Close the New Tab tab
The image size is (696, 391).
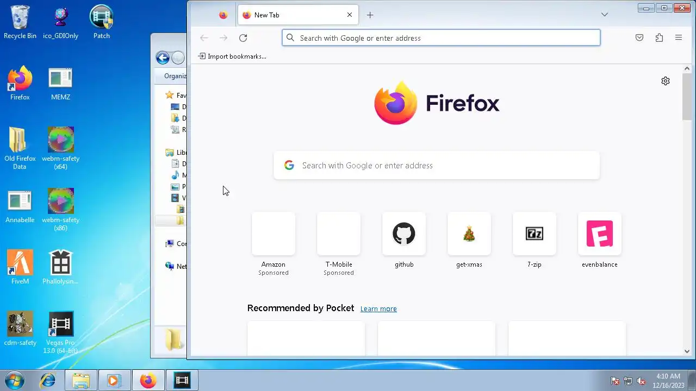point(350,15)
